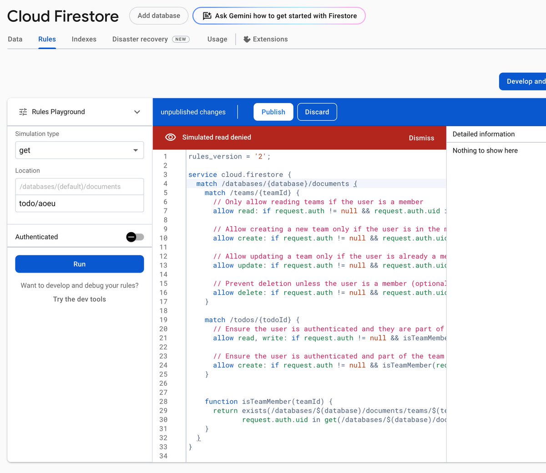This screenshot has width=546, height=473.
Task: Click the Publish button
Action: point(273,112)
